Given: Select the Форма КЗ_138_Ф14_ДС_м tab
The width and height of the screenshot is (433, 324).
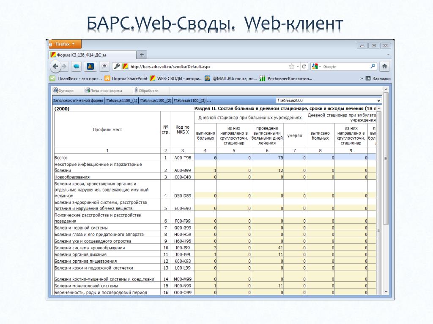Looking at the screenshot, I should [93, 55].
